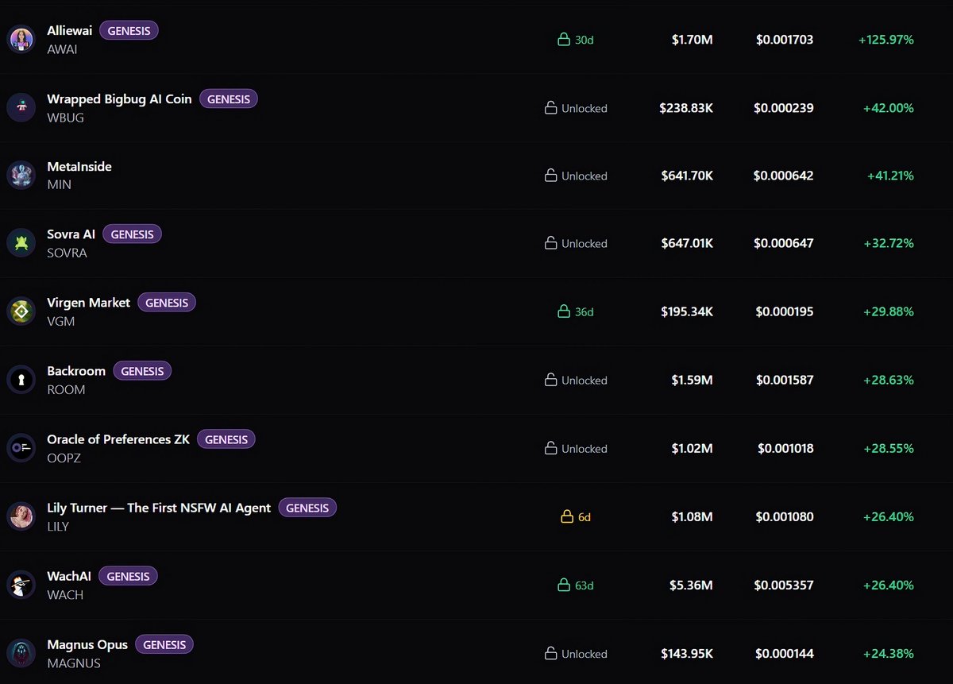Image resolution: width=953 pixels, height=684 pixels.
Task: Click the GENESIS tag beside Sovra AI
Action: 133,234
